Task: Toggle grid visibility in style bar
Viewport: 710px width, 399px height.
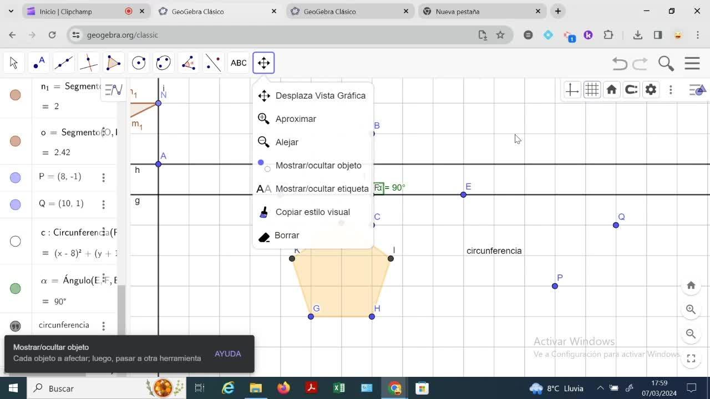Action: pos(592,90)
